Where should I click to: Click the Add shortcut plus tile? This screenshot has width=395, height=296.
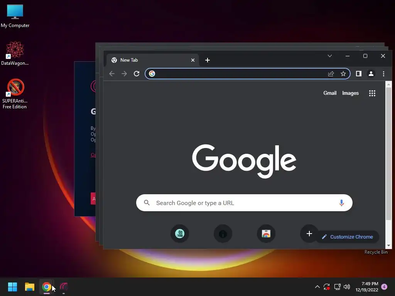pos(309,234)
